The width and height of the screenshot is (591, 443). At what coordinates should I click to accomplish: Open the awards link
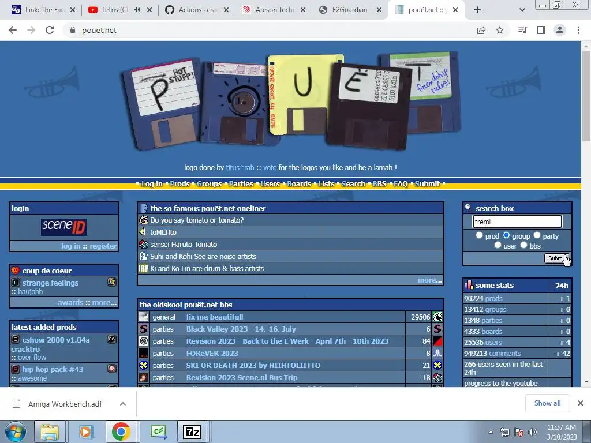70,302
